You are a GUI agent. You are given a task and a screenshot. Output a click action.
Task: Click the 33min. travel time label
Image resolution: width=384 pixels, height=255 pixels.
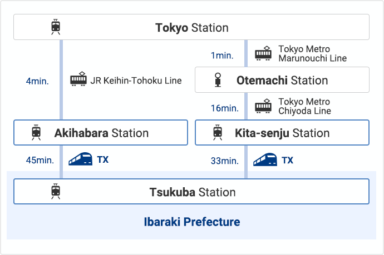click(x=225, y=161)
